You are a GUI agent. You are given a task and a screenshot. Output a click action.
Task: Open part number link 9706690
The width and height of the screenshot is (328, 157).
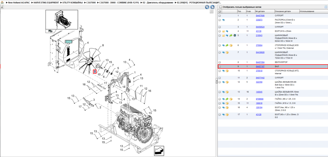[259, 99]
